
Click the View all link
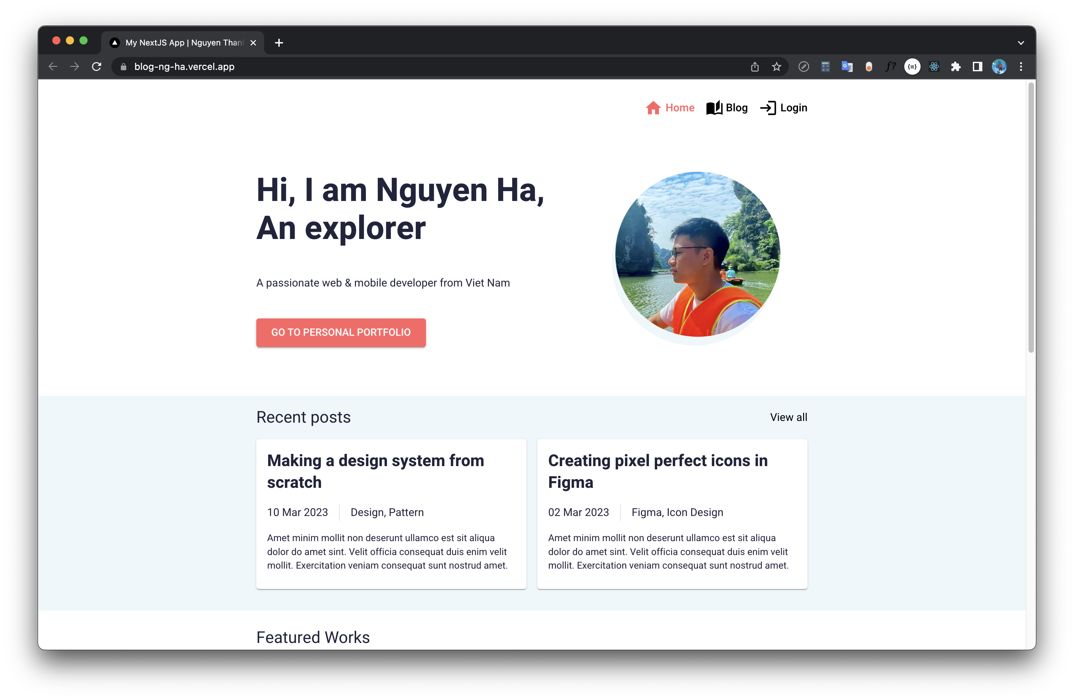[788, 417]
